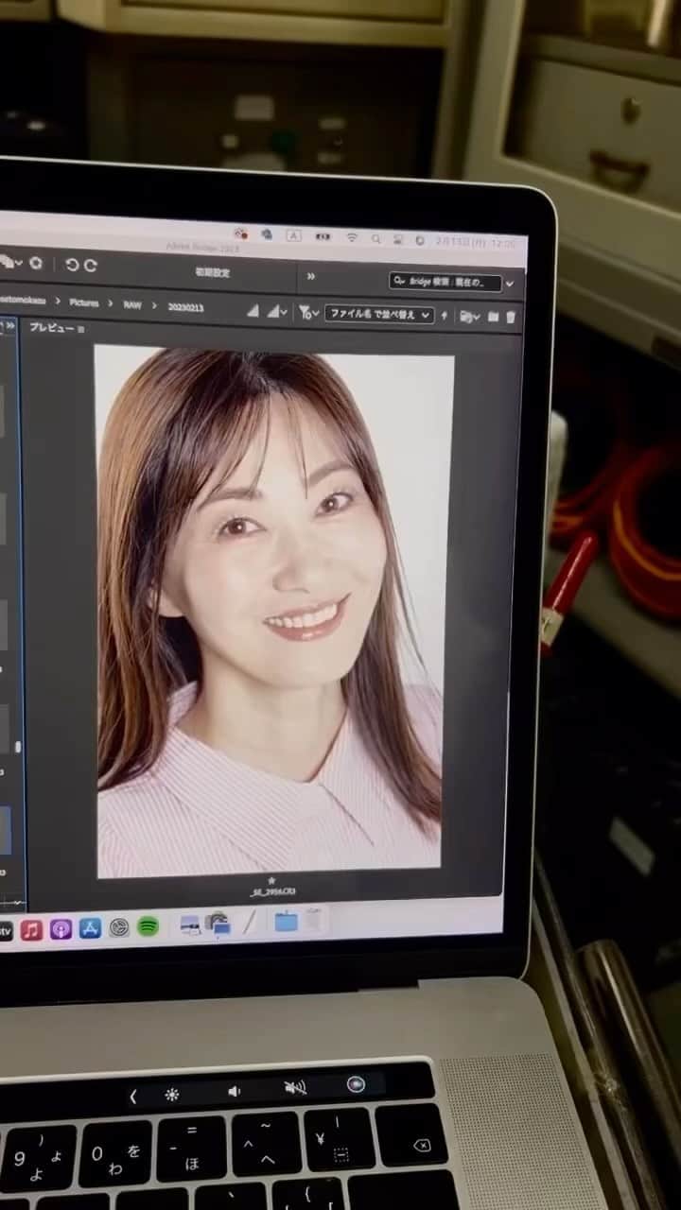
Task: Open Control Center in menu bar
Action: 397,239
